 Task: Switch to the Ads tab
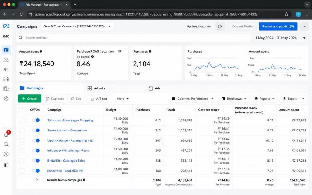click(x=155, y=88)
